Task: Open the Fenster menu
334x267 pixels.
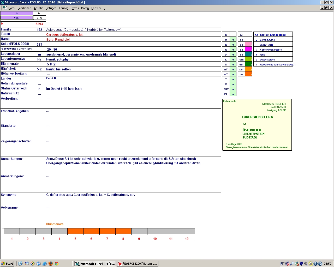Action: [x=96, y=8]
